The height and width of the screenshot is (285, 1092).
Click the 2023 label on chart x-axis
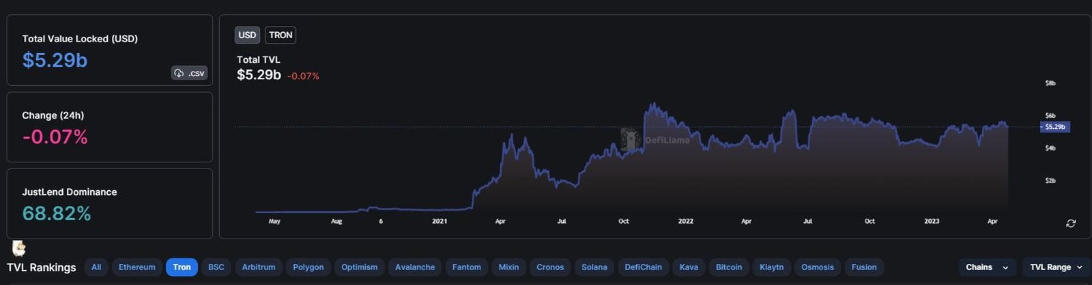tap(932, 221)
